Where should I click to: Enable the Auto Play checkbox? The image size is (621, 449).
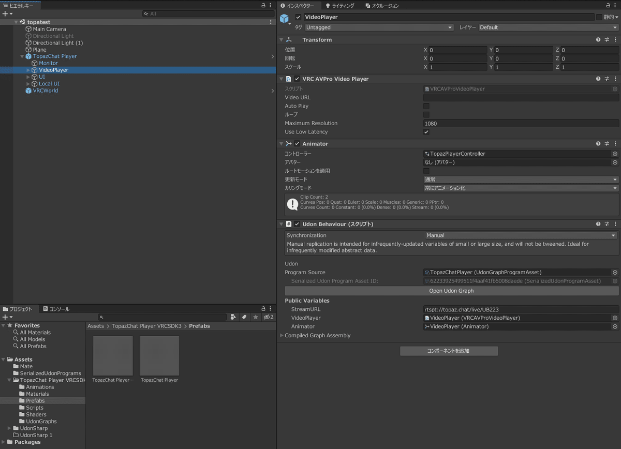426,106
